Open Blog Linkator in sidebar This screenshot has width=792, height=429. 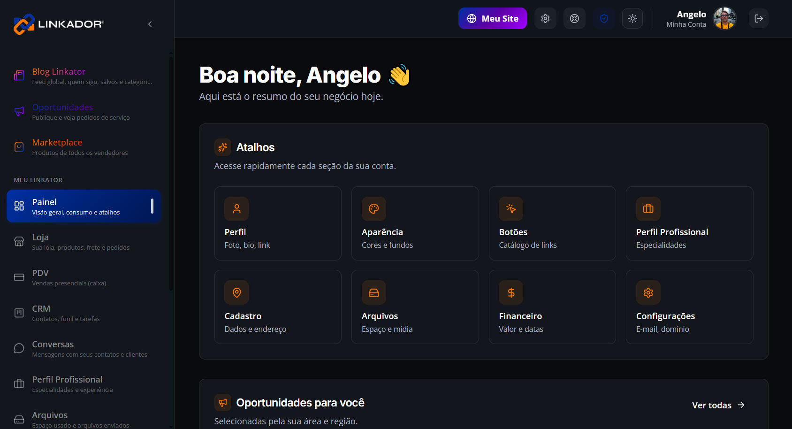tap(84, 76)
